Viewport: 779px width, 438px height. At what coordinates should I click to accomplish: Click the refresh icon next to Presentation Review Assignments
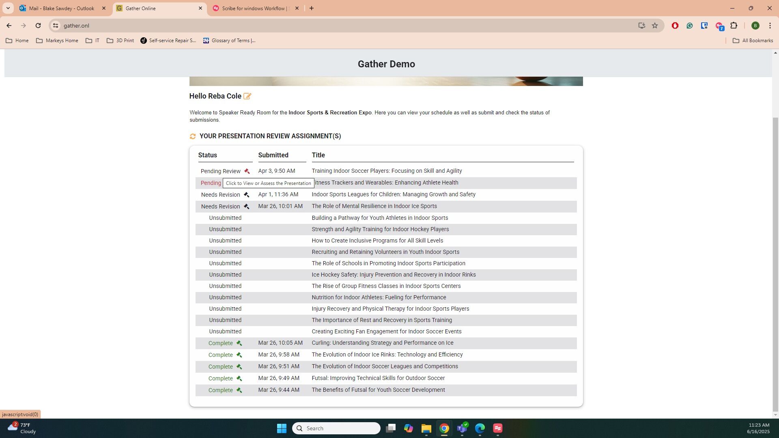(x=193, y=137)
